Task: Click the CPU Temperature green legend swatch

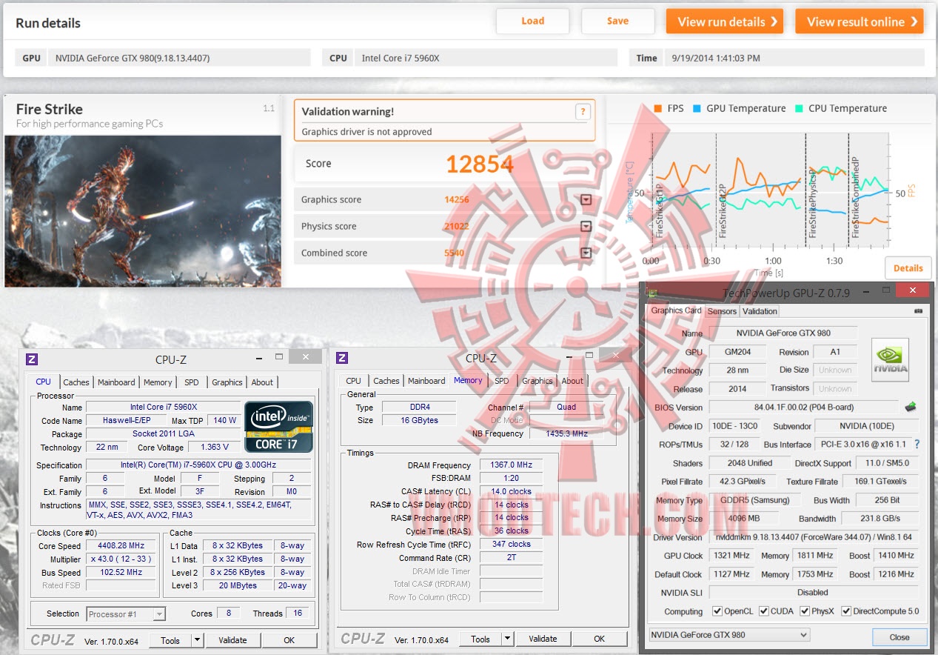Action: (x=799, y=108)
